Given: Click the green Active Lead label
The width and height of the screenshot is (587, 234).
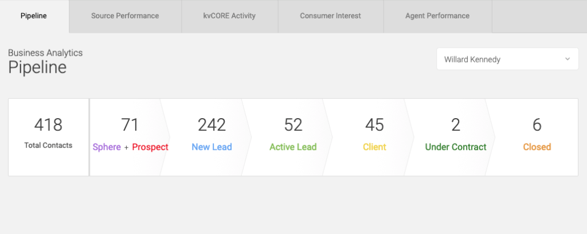Looking at the screenshot, I should point(293,147).
